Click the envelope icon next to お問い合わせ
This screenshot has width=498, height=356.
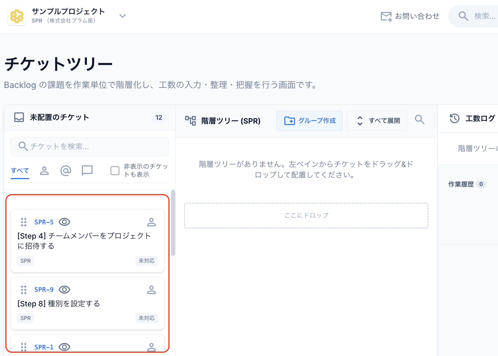click(x=386, y=16)
